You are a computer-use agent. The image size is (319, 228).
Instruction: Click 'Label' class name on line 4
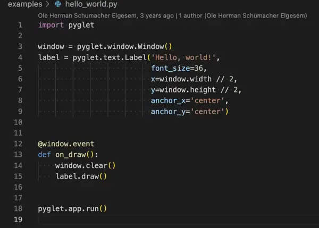pyautogui.click(x=136, y=57)
